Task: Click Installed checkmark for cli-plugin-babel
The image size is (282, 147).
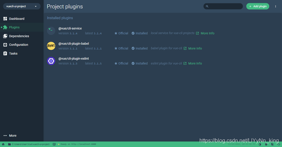Action: click(133, 48)
